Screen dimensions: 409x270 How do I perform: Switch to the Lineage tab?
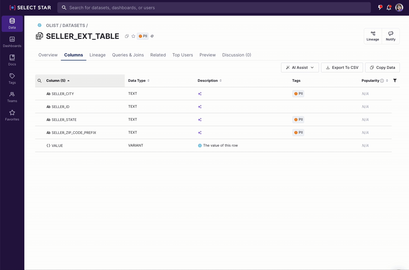tap(97, 55)
